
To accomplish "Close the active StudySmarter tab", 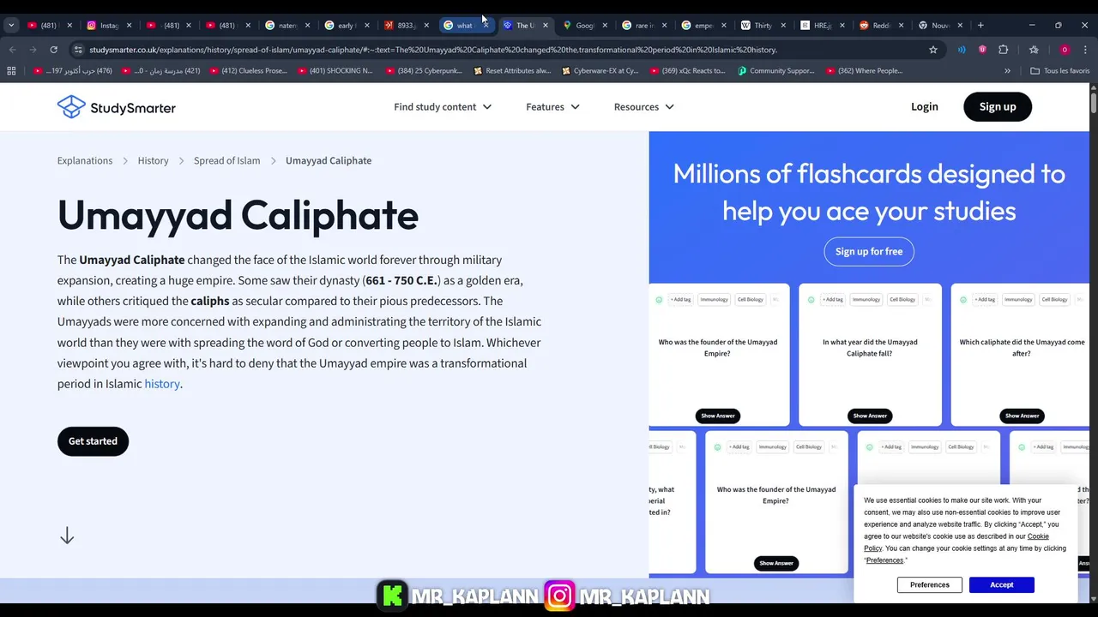I will pyautogui.click(x=545, y=26).
